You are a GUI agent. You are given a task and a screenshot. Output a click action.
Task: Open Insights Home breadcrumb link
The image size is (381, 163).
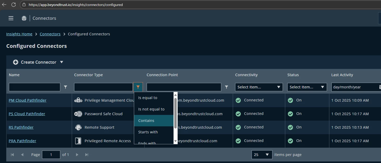point(19,34)
